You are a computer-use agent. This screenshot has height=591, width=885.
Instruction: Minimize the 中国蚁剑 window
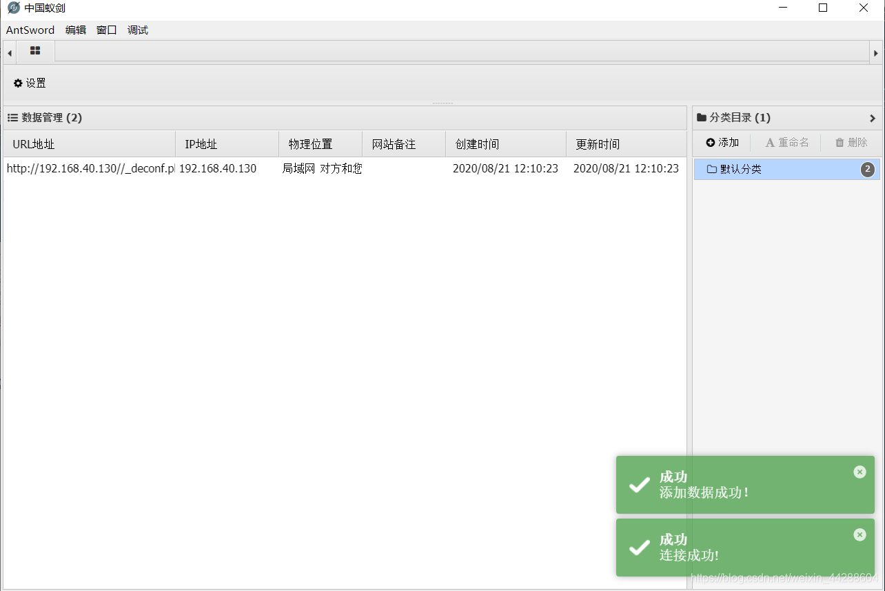coord(783,8)
